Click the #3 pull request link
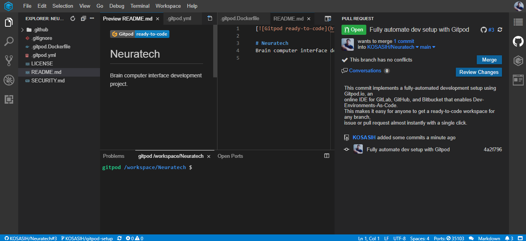This screenshot has width=526, height=241. tap(491, 30)
